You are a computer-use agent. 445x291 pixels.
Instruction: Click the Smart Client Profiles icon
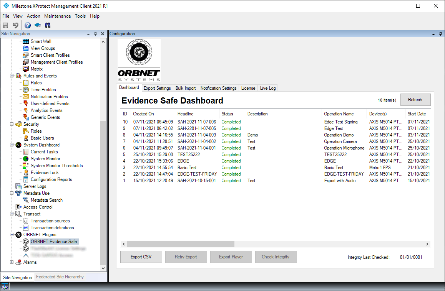click(26, 55)
